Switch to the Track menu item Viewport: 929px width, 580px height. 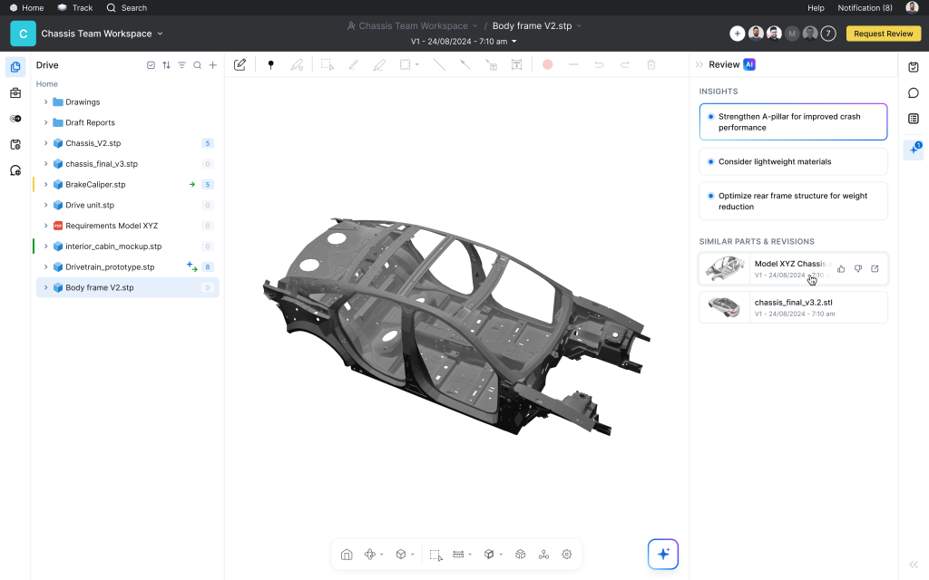[75, 7]
